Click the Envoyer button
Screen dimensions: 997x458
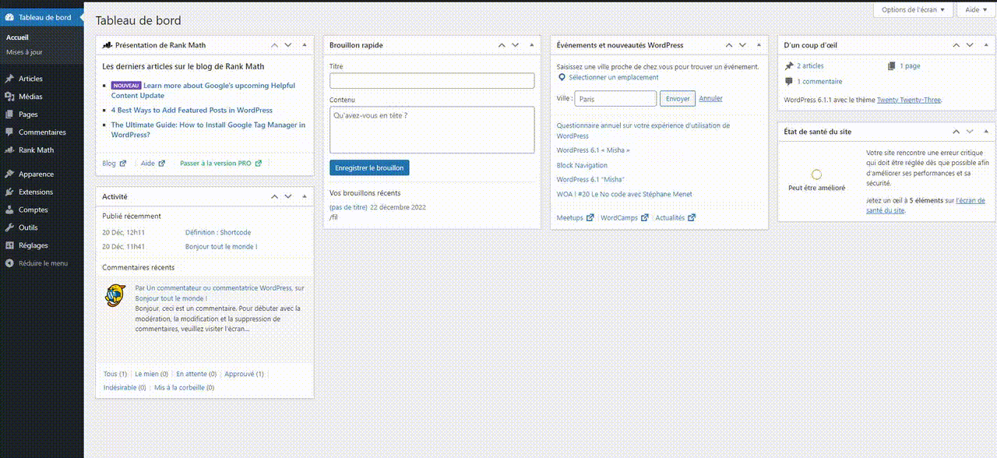(x=678, y=99)
